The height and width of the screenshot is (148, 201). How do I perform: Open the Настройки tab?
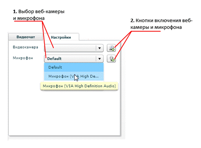click(x=61, y=37)
